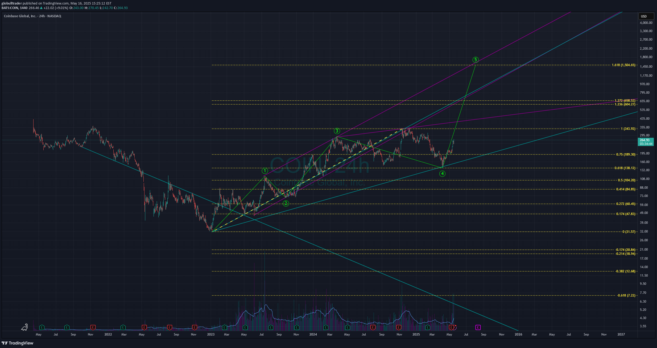
Task: Click the green earnings "E" badge near March 2022
Action: pyautogui.click(x=123, y=327)
